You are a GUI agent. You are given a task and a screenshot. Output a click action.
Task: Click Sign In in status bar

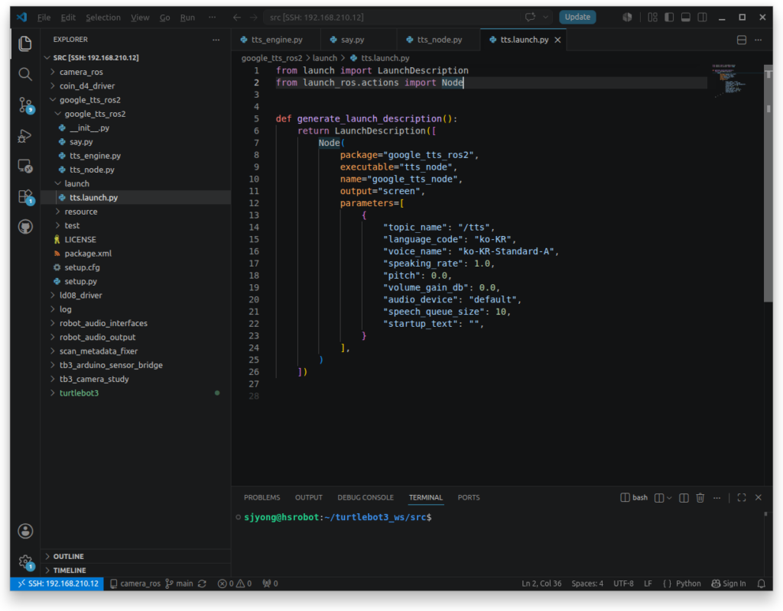pos(729,584)
